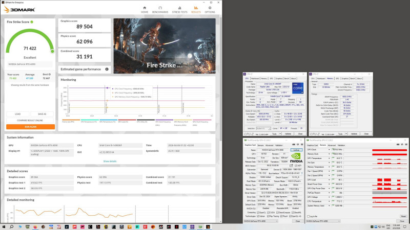Click the BIOS share/export icon in GPU-Z
Viewport: 410px width, 230px height.
(291, 165)
